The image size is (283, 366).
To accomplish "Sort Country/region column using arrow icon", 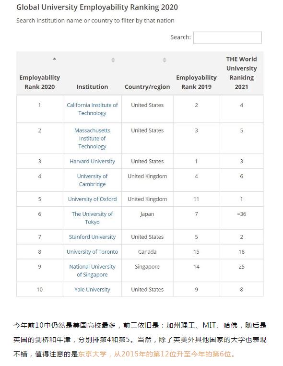I will click(x=165, y=60).
